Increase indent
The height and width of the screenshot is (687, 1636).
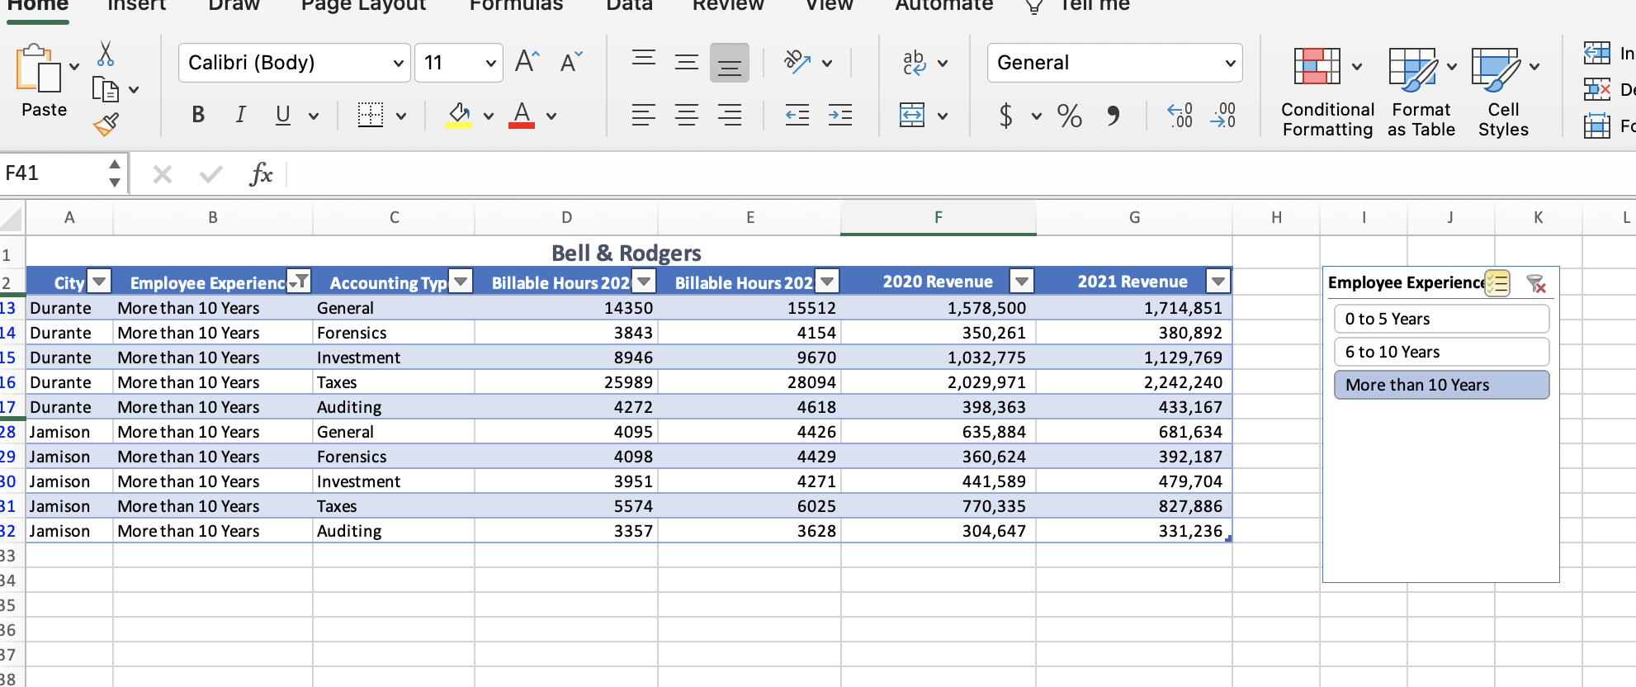click(x=840, y=115)
